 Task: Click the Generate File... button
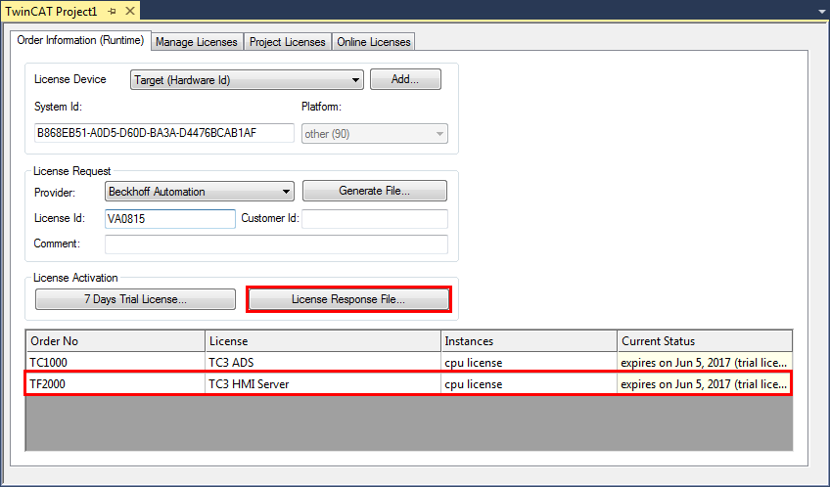(374, 191)
